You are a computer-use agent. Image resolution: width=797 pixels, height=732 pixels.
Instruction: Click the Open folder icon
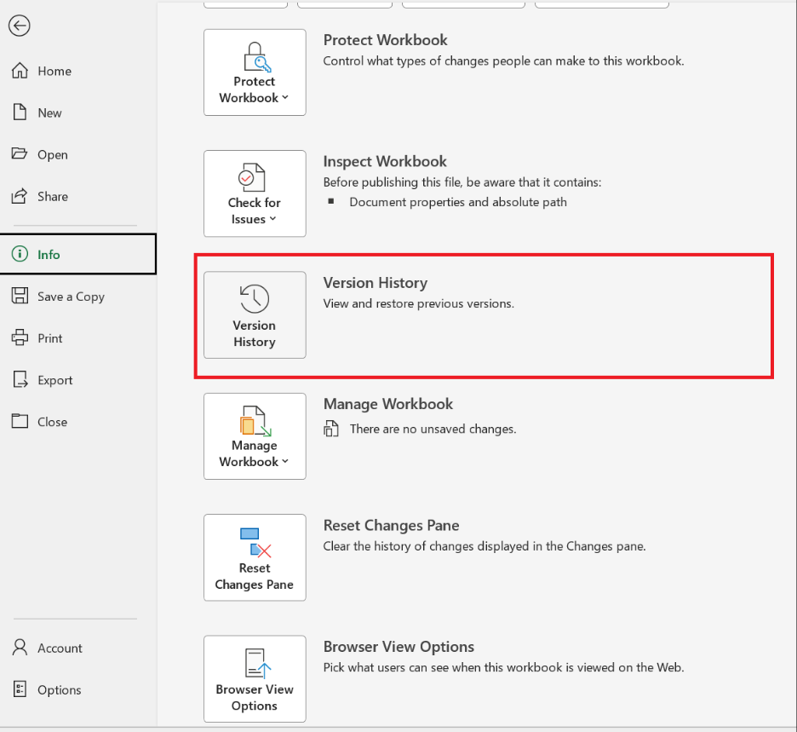coord(20,153)
